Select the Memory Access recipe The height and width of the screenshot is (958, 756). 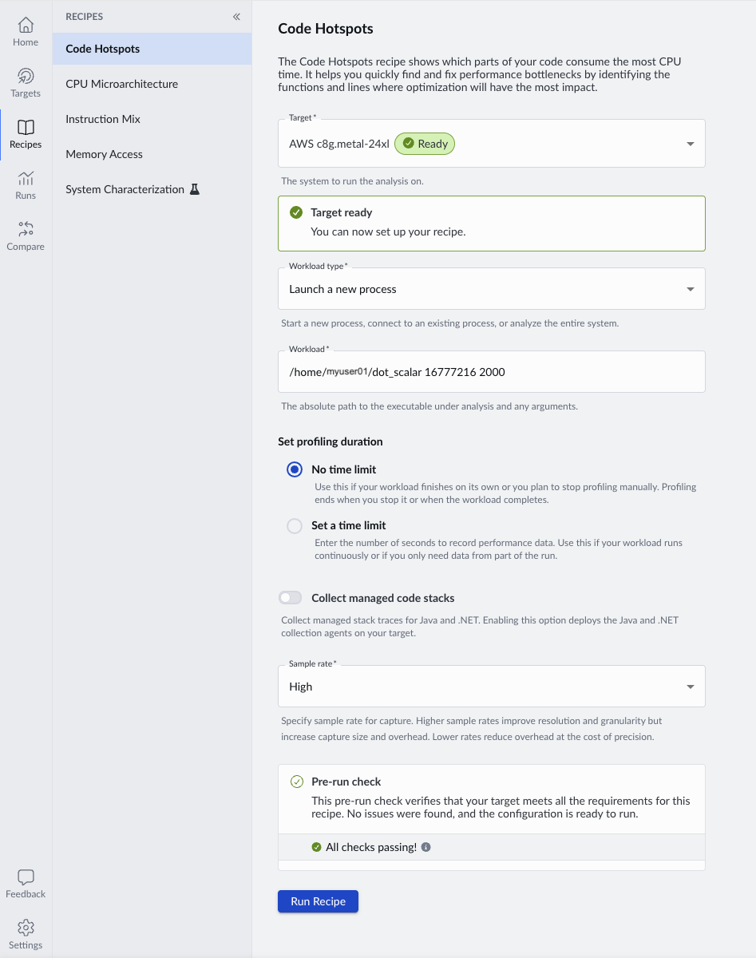[105, 154]
